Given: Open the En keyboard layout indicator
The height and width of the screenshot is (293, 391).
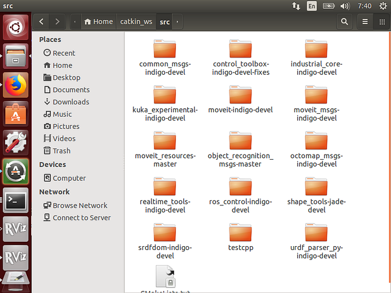Looking at the screenshot, I should tap(312, 6).
